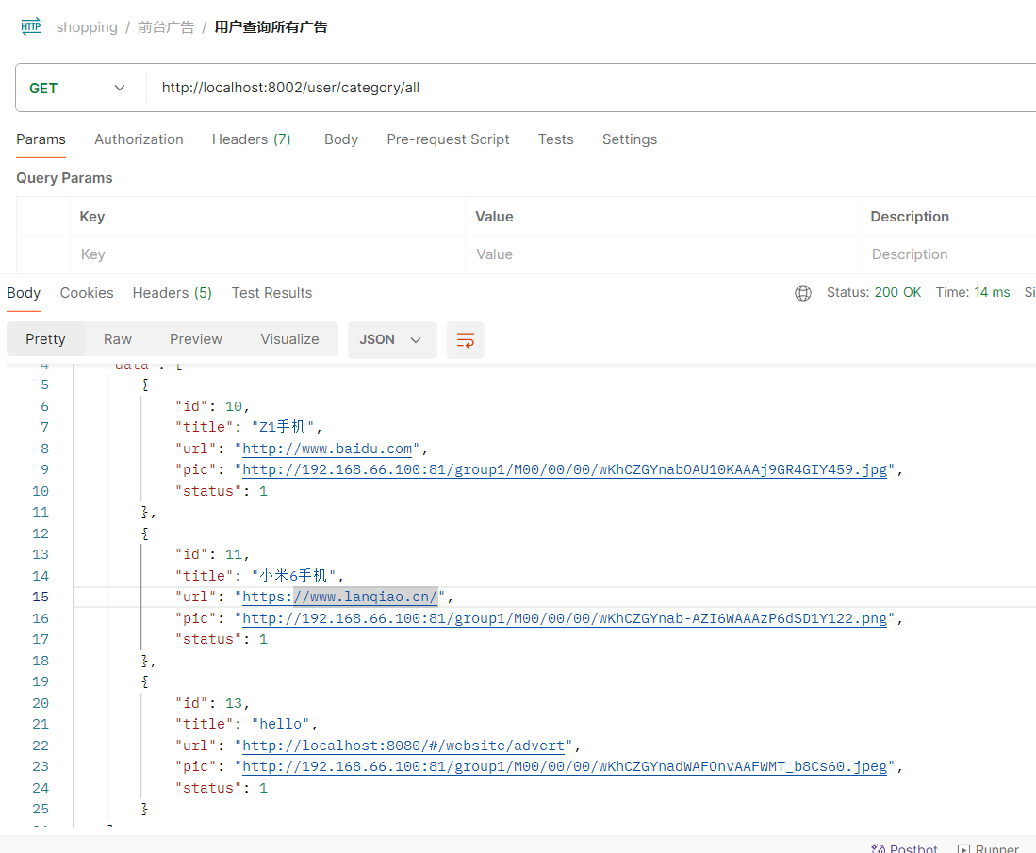Select the Pre-request Script tab
The width and height of the screenshot is (1036, 853).
[448, 139]
